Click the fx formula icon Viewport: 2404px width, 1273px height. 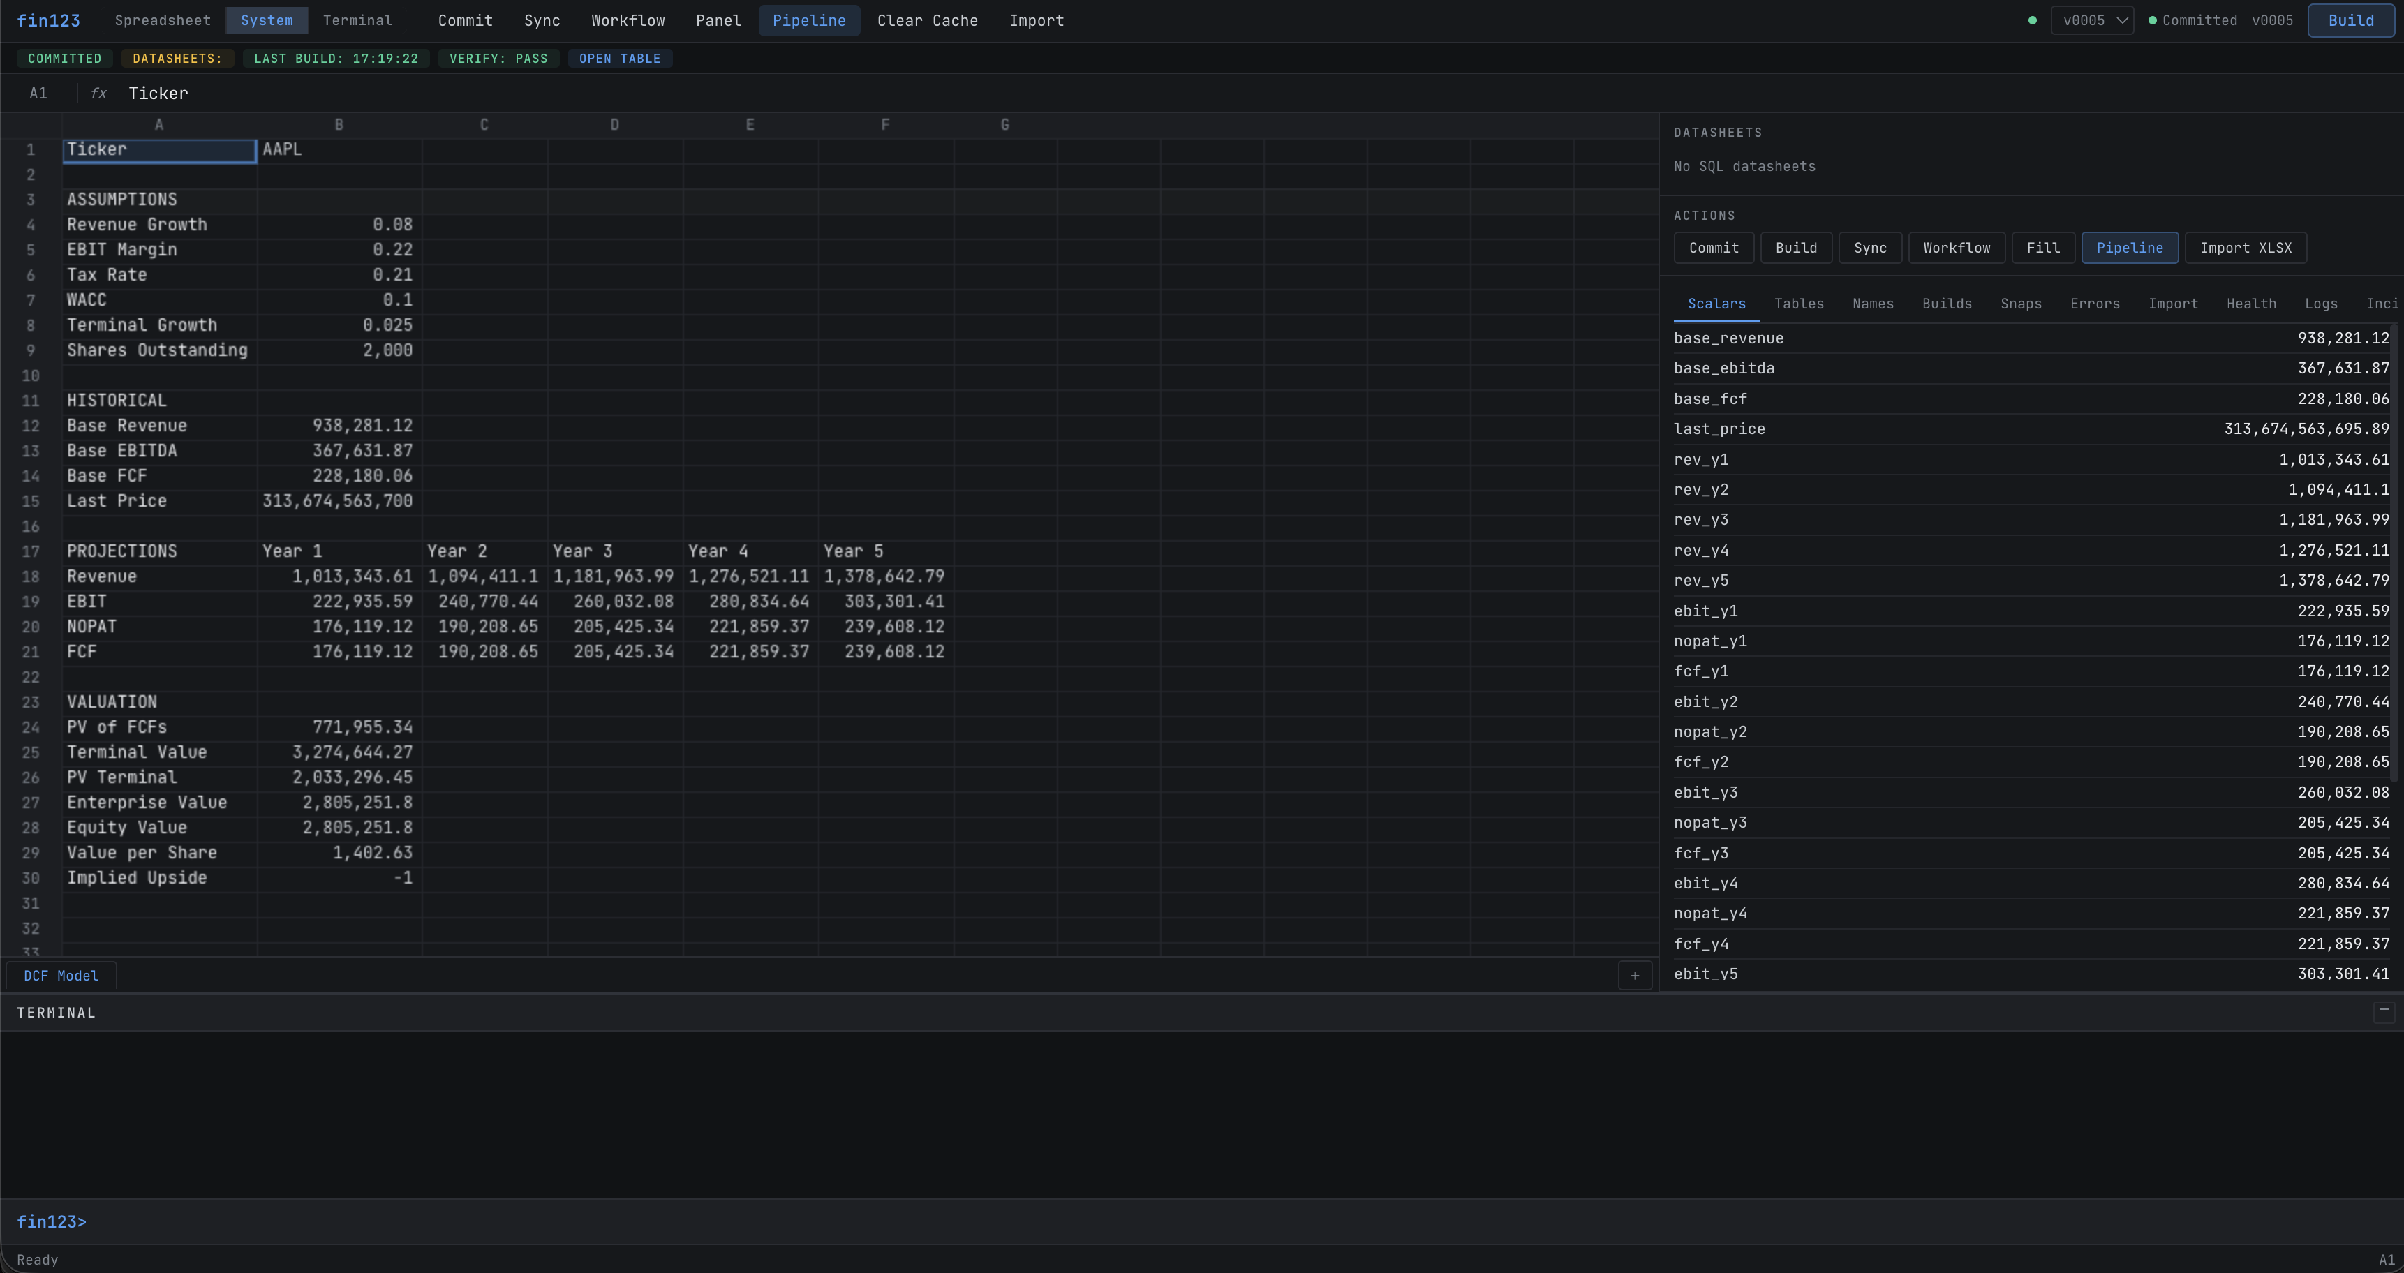tap(98, 94)
